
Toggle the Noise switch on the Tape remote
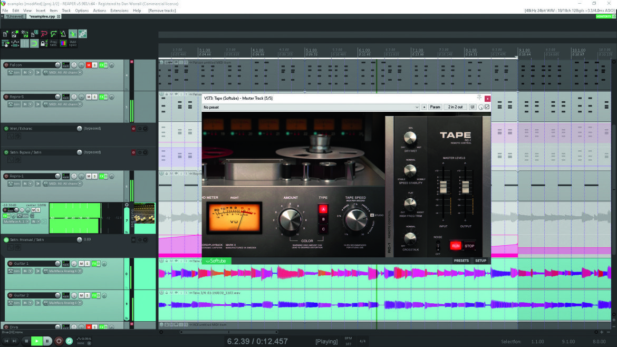438,246
